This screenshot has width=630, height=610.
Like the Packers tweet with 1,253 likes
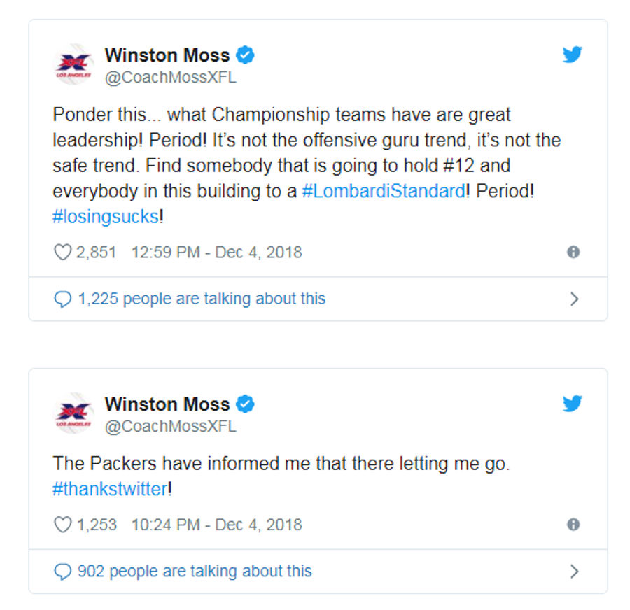63,525
